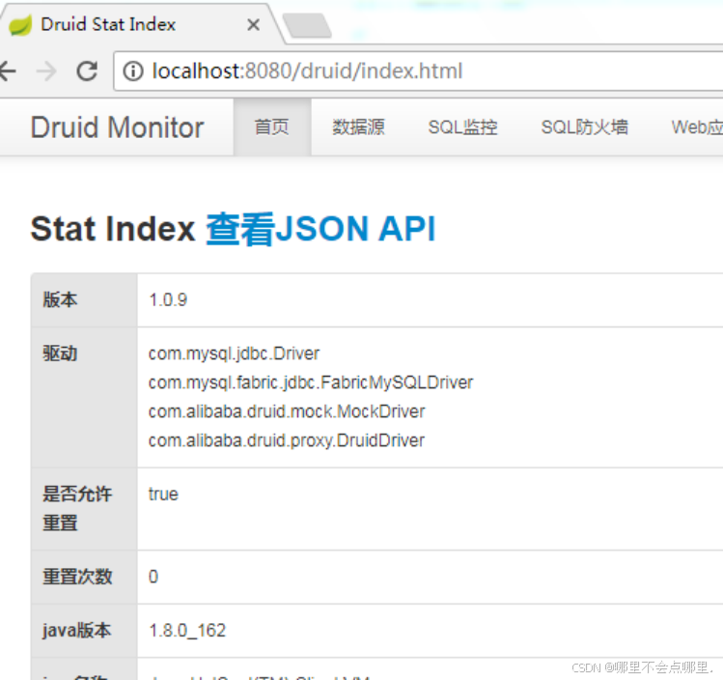The image size is (723, 680).
Task: Click the java version value 1.8.0_162
Action: tap(187, 631)
